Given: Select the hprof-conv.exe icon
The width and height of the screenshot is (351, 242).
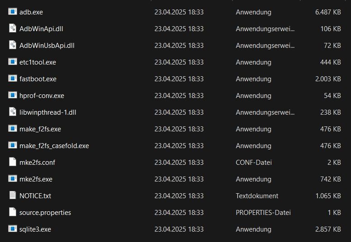Looking at the screenshot, I should click(x=12, y=95).
